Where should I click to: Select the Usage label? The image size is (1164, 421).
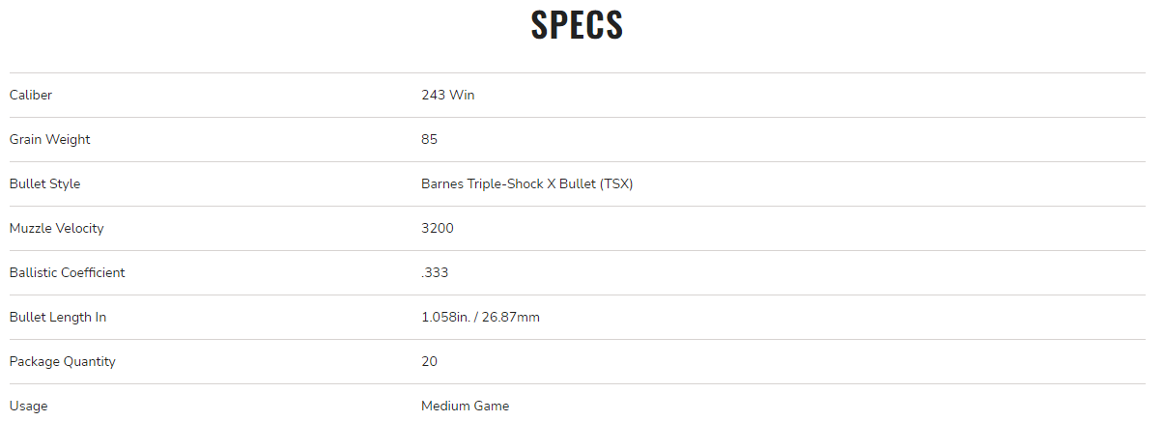coord(29,406)
